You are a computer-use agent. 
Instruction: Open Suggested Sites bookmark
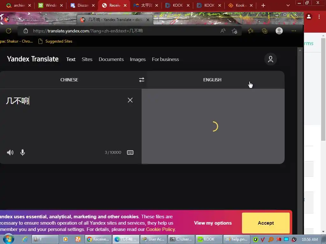tap(55, 41)
